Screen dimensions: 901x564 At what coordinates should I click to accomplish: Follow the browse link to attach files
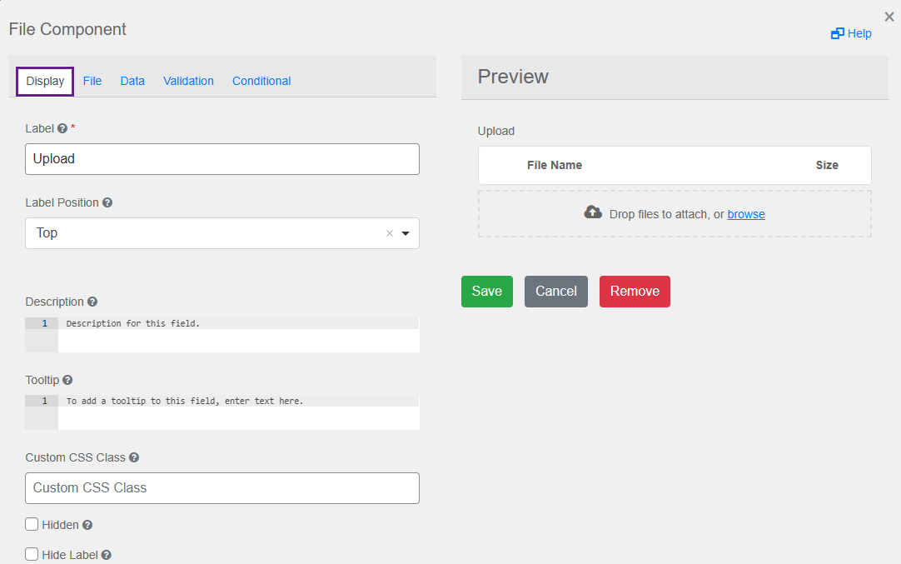(x=746, y=214)
